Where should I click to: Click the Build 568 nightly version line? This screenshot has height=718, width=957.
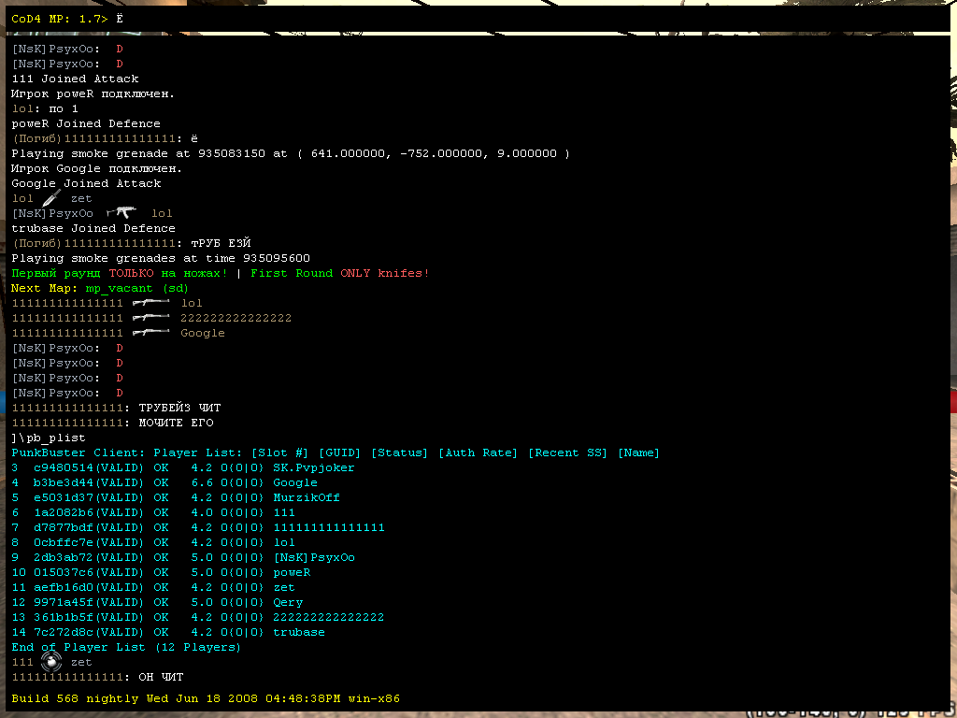[x=206, y=697]
